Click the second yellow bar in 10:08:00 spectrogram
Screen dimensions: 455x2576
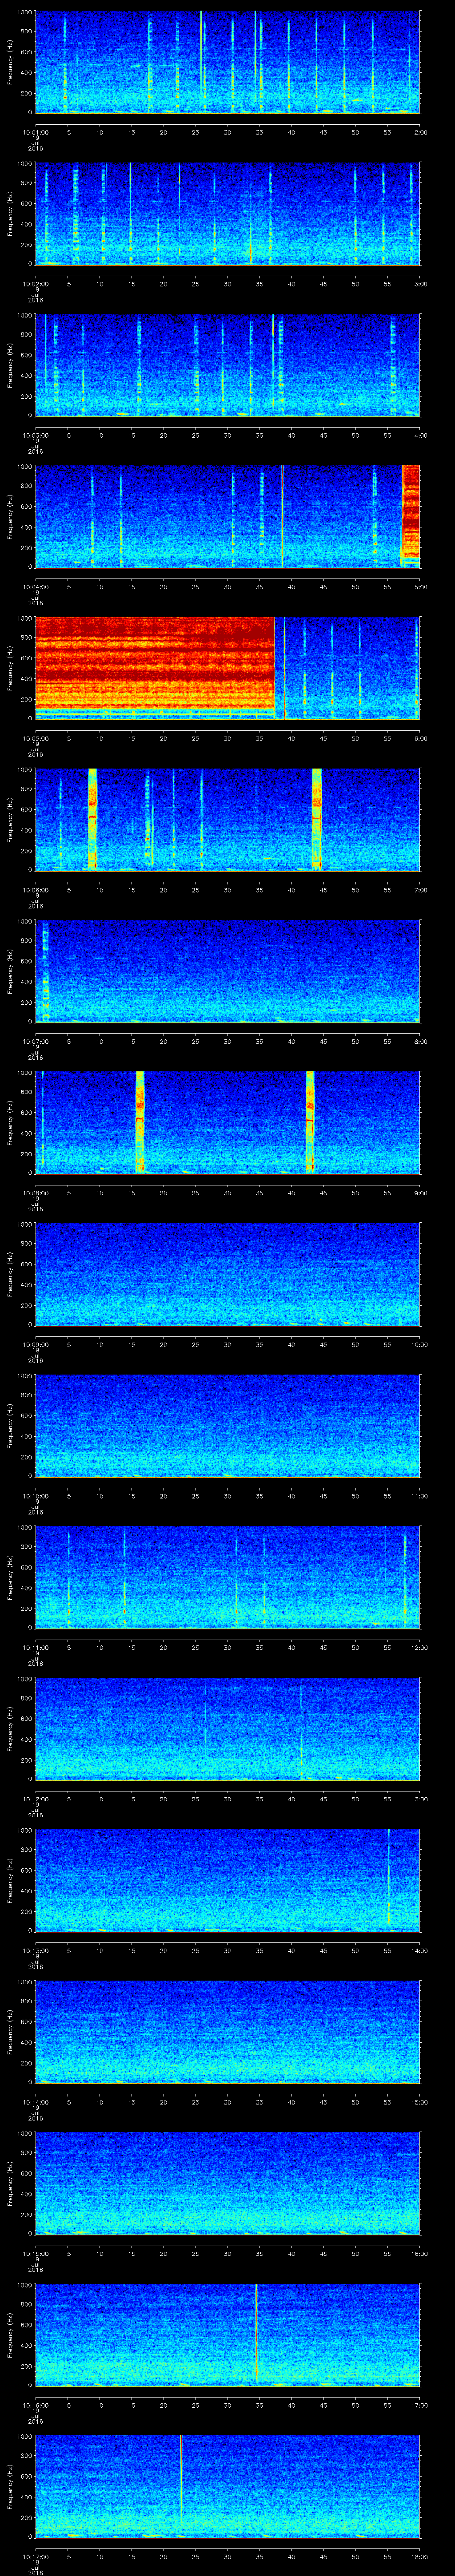310,1121
